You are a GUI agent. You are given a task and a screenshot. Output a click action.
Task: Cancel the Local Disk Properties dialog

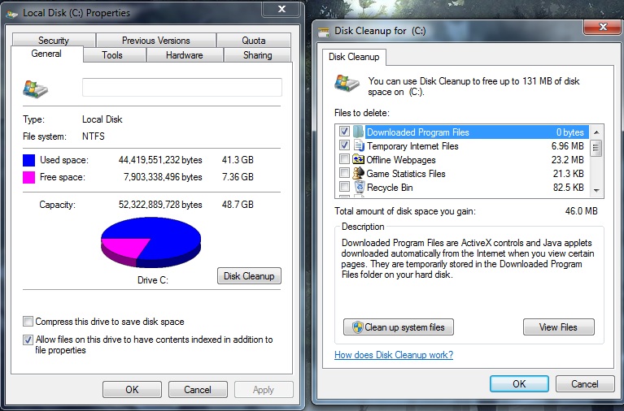(x=198, y=390)
